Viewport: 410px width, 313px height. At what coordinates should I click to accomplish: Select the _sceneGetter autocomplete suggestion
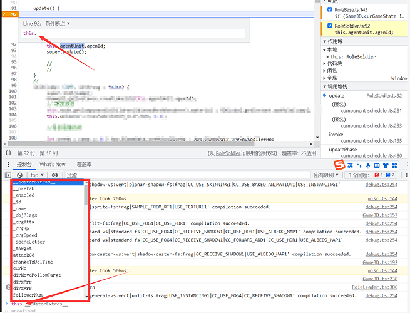pos(29,242)
